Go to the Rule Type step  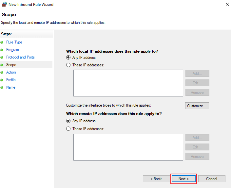click(14, 42)
